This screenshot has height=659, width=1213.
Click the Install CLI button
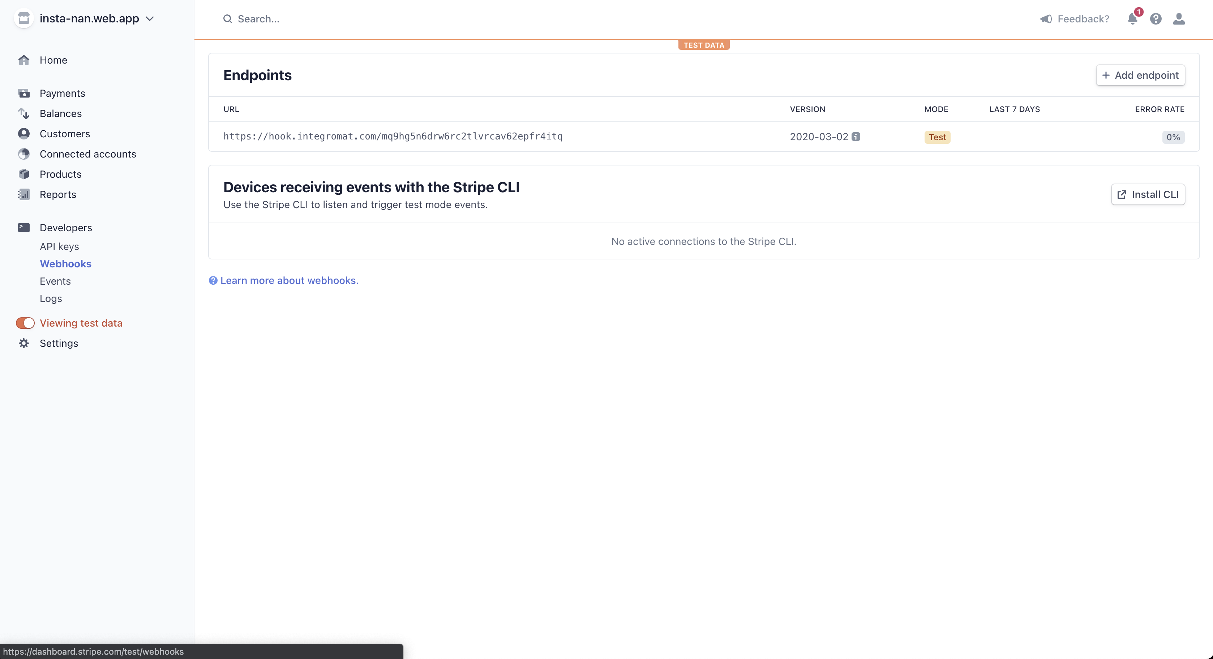1148,194
